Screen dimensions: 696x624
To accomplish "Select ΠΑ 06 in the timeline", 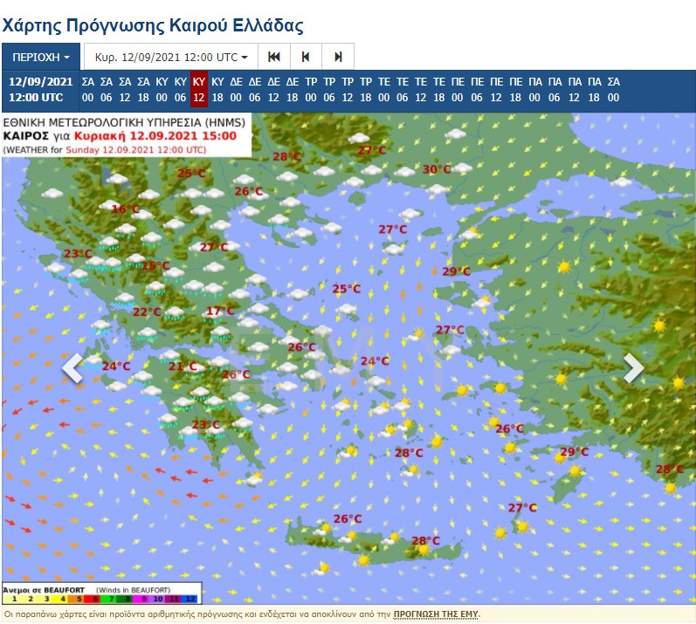I will tap(555, 89).
